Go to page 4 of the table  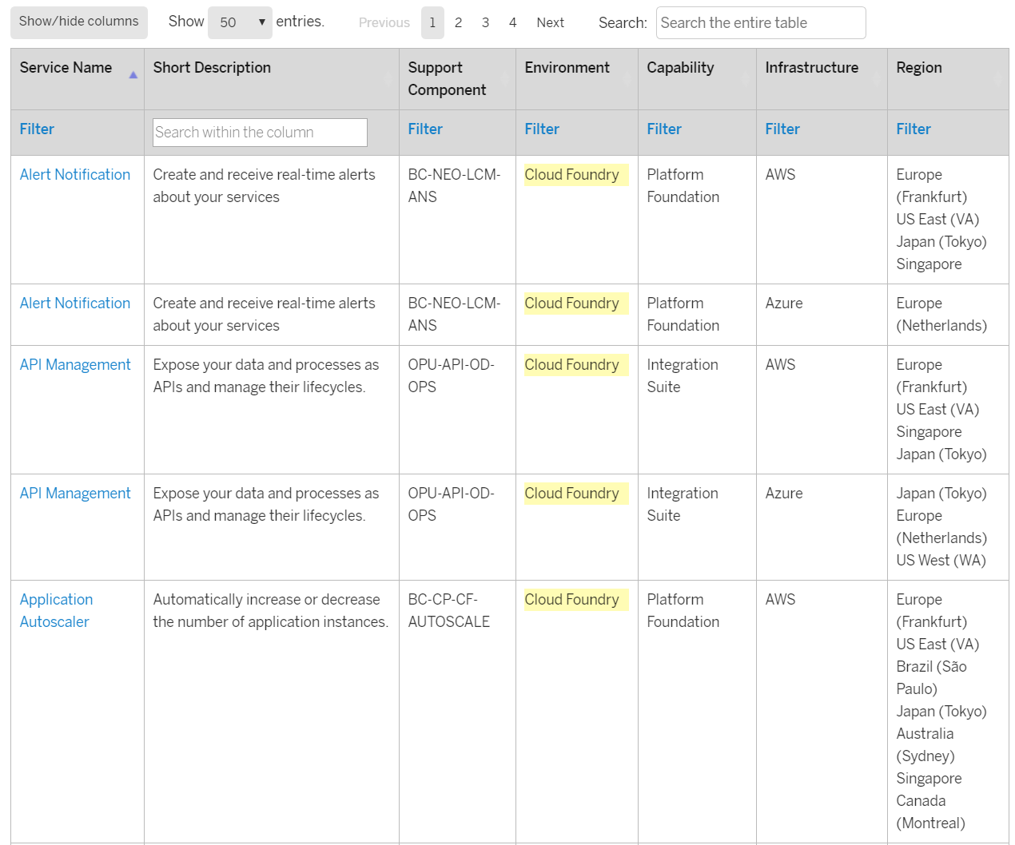(512, 22)
